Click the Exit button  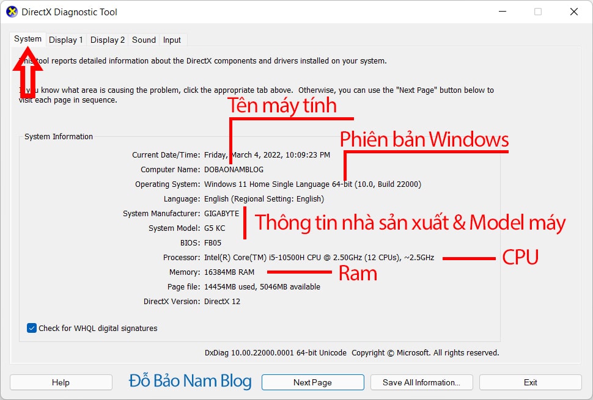[x=530, y=382]
